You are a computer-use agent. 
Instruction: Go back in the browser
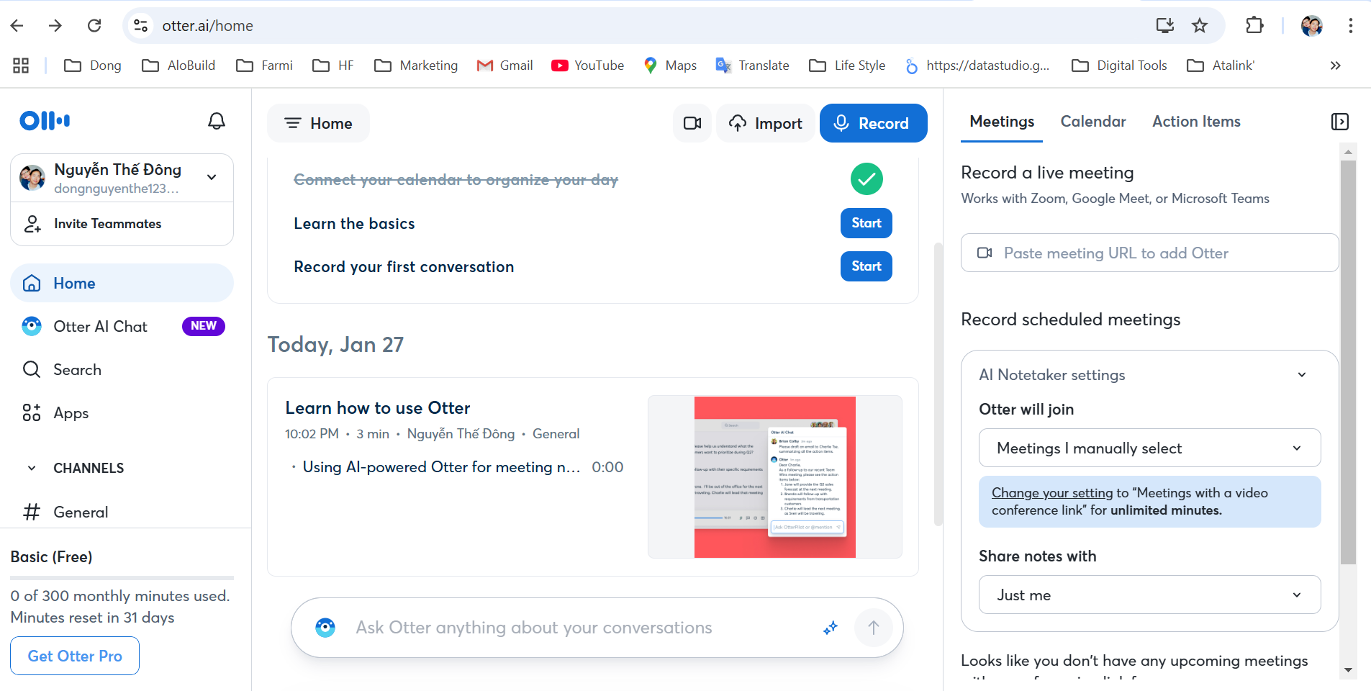pyautogui.click(x=17, y=26)
